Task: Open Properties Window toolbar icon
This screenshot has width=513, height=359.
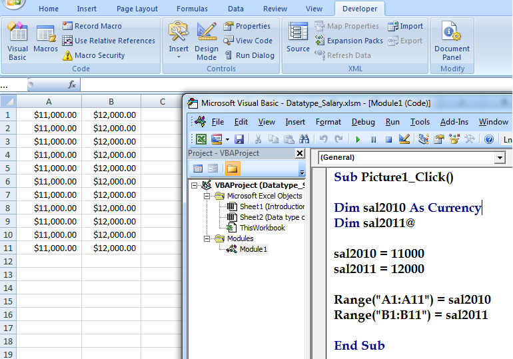Action: [x=439, y=139]
